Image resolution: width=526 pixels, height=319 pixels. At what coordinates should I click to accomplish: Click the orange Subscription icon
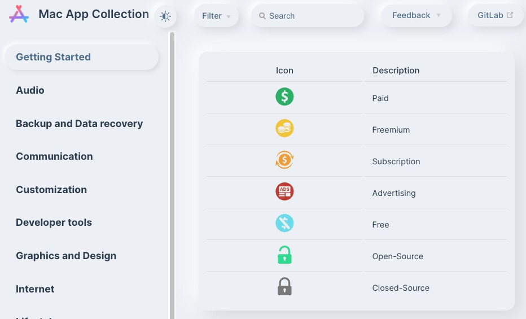pos(284,160)
